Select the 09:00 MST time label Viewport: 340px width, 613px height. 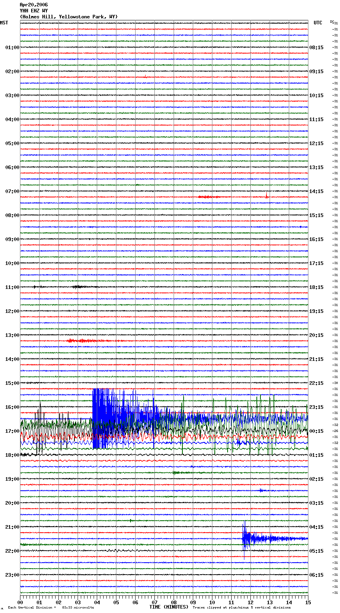(x=12, y=239)
